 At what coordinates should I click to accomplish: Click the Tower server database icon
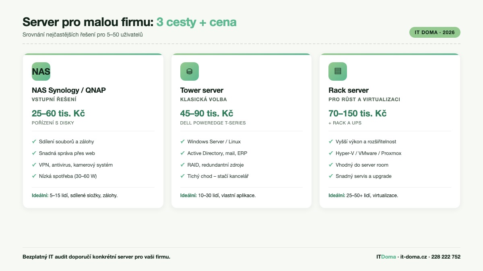[x=189, y=71]
